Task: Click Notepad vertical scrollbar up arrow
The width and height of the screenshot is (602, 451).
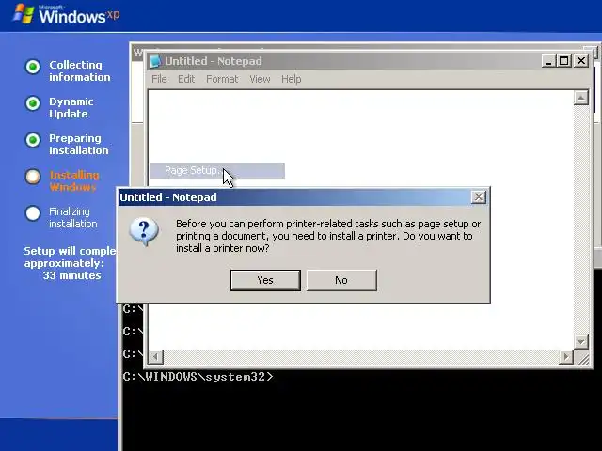Action: pyautogui.click(x=581, y=98)
